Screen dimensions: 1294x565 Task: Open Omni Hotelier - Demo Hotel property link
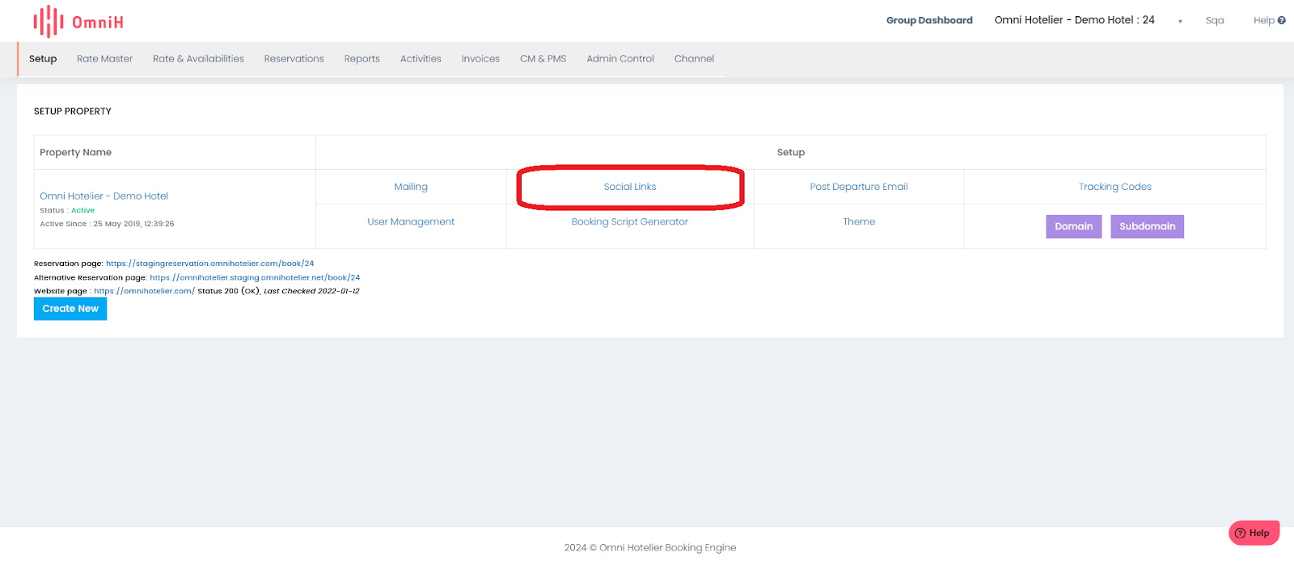pos(104,196)
